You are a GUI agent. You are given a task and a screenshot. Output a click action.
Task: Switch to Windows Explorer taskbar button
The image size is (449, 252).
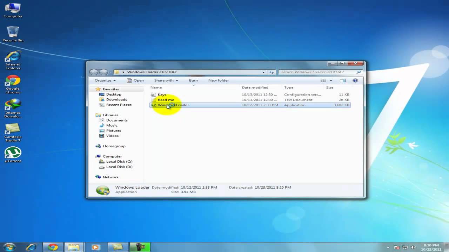(74, 247)
